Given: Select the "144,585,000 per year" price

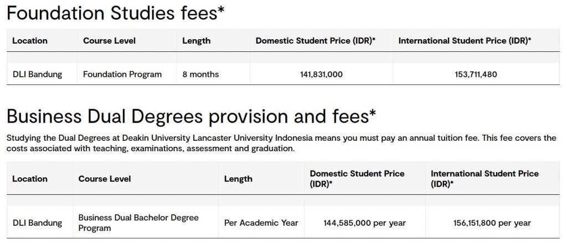Looking at the screenshot, I should coord(364,223).
